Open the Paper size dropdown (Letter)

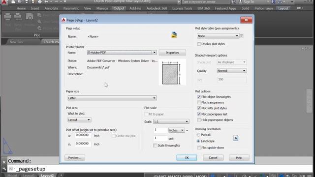[x=112, y=98]
